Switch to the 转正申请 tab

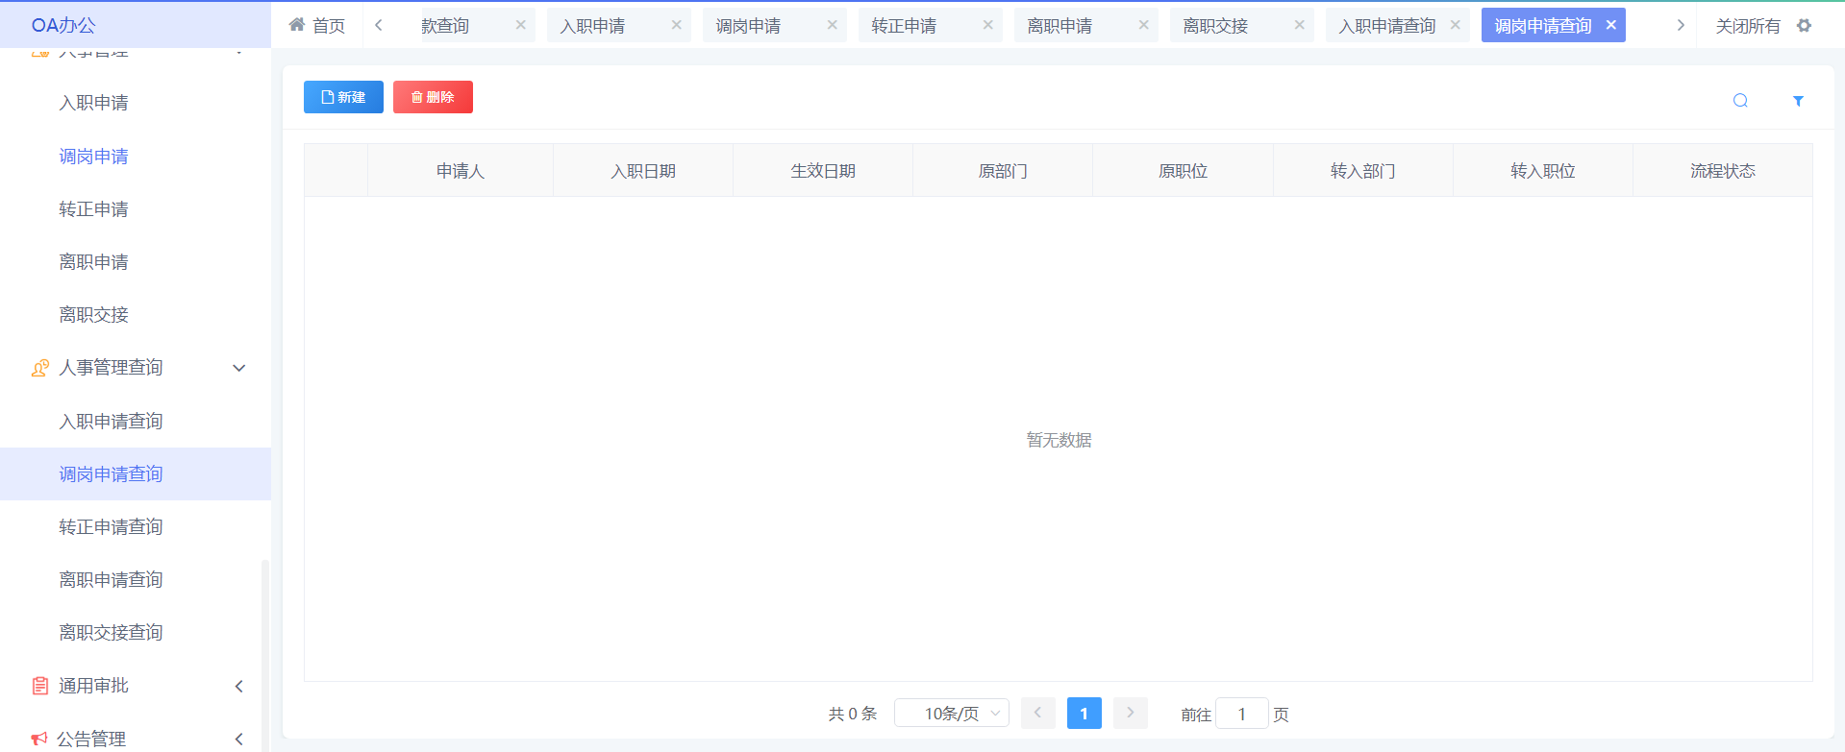pyautogui.click(x=904, y=26)
